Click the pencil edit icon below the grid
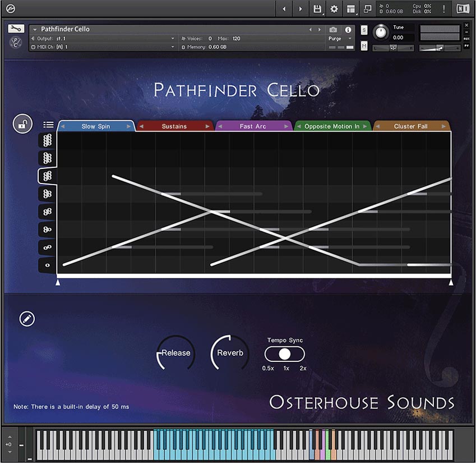This screenshot has height=463, width=476. pyautogui.click(x=26, y=318)
